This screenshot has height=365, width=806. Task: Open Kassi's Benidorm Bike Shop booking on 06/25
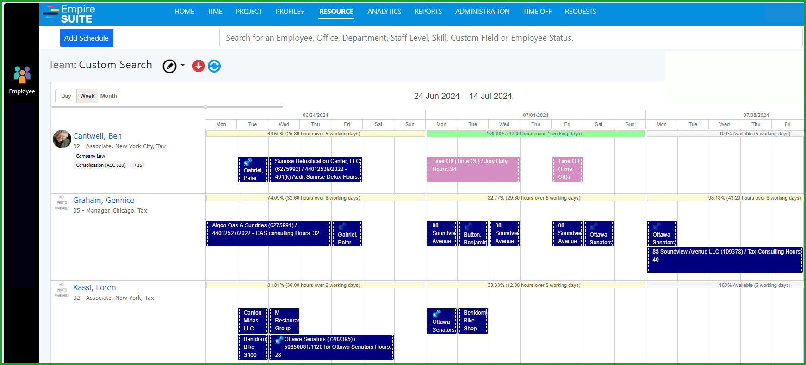253,347
